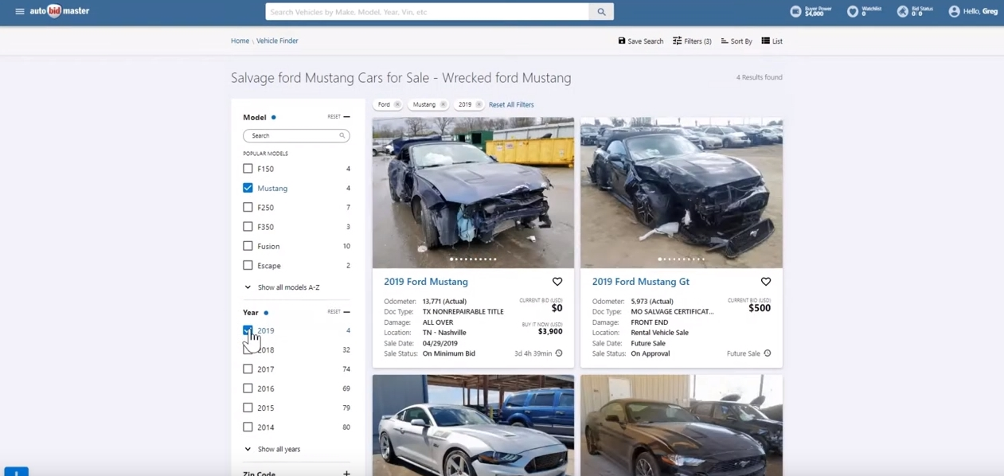Viewport: 1004px width, 476px height.
Task: Open Filters (3) panel
Action: point(692,41)
